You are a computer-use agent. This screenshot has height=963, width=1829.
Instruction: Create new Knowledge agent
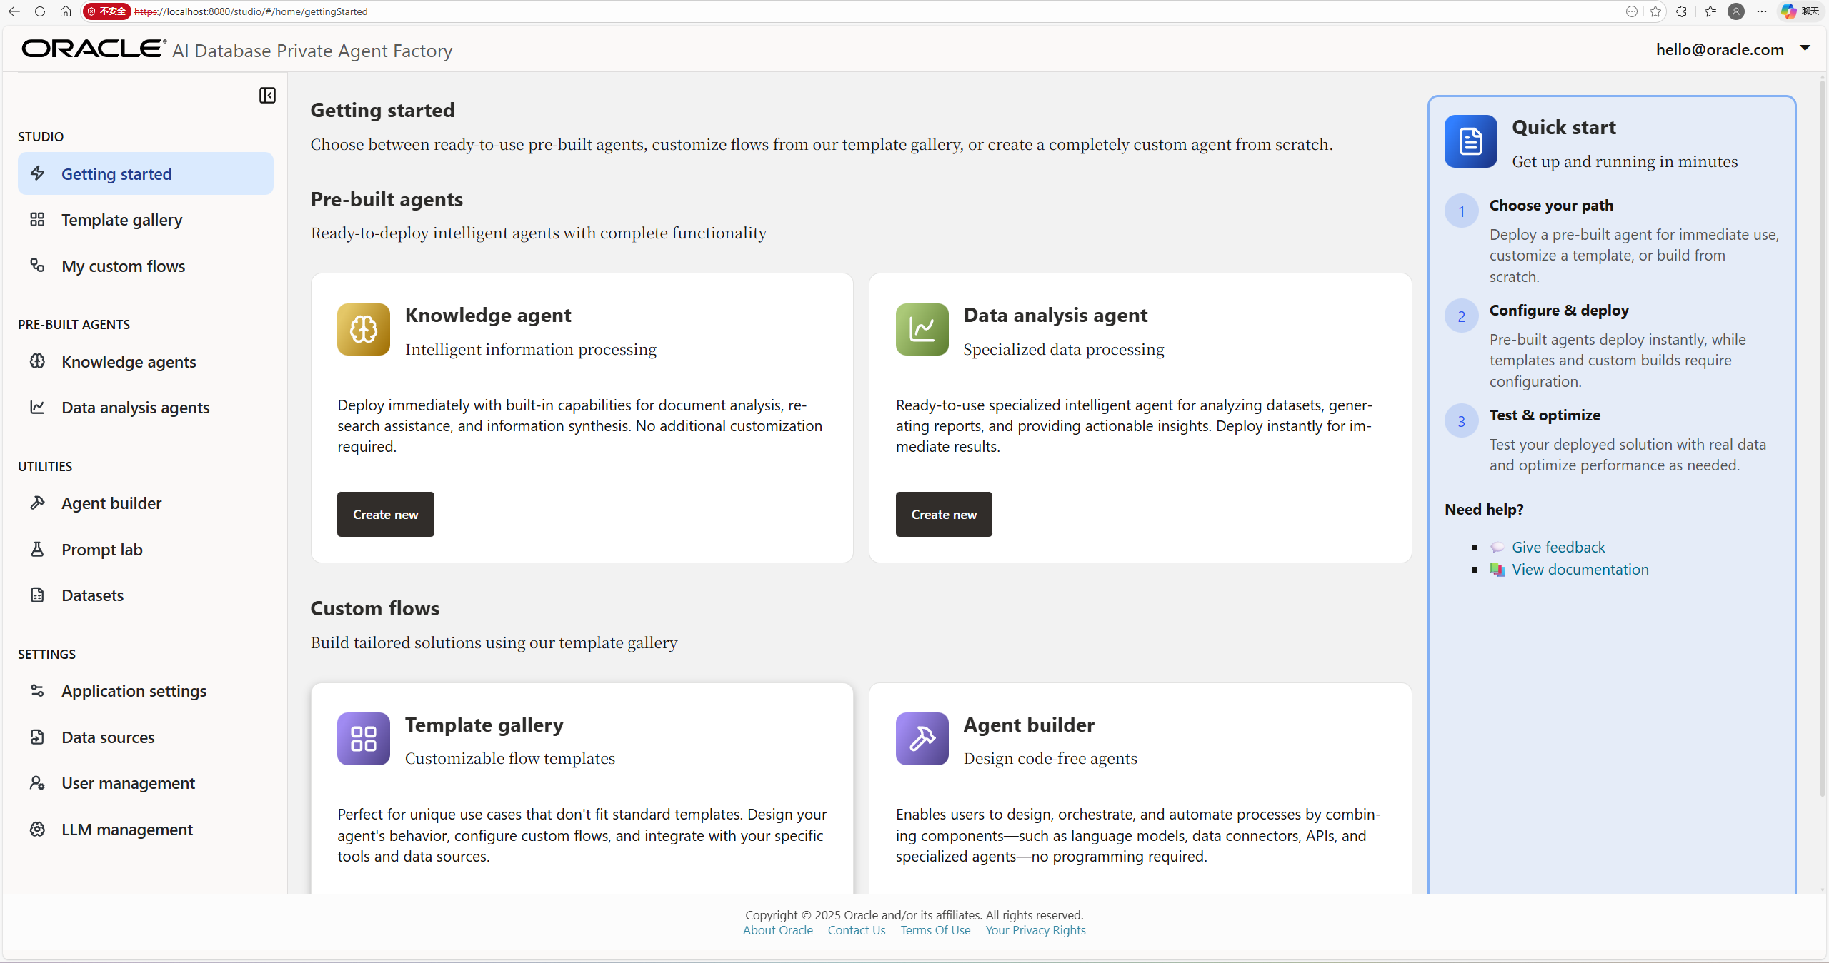[385, 514]
